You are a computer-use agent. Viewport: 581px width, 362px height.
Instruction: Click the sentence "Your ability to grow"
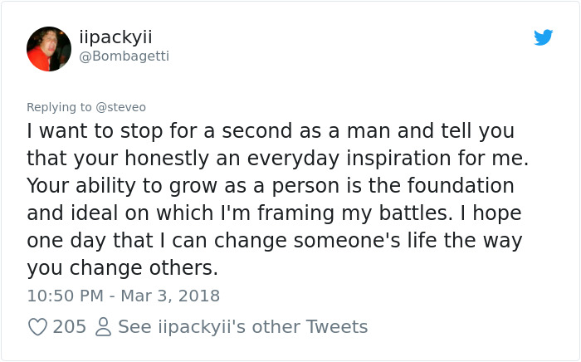[x=115, y=186]
